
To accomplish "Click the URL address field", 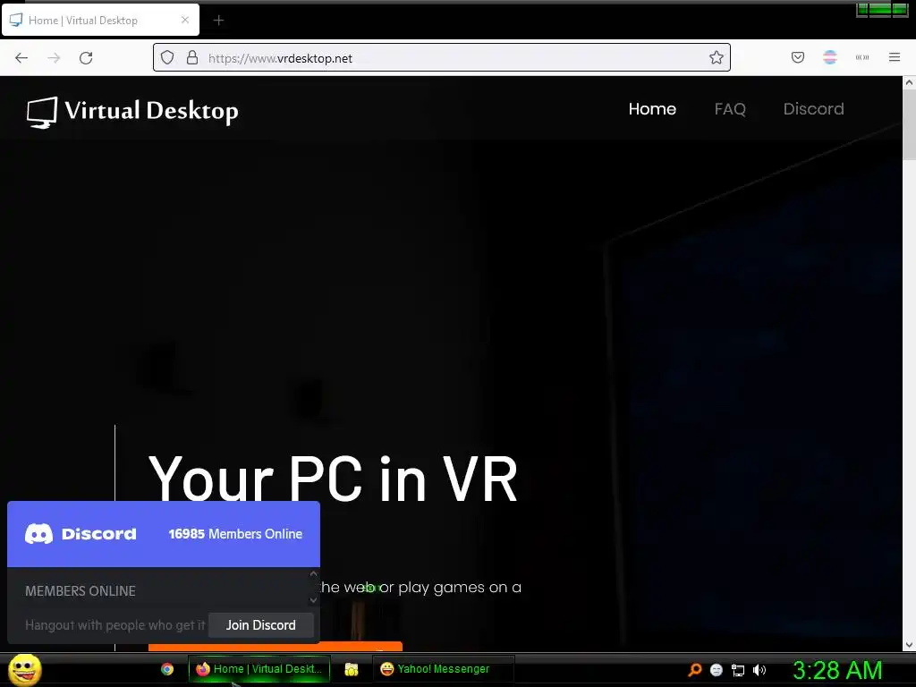I will tap(442, 57).
